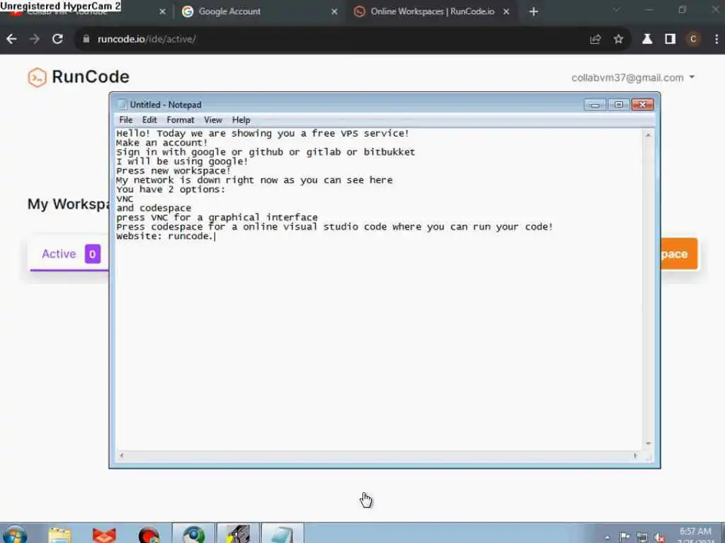Go back with the browser back arrow
725x543 pixels.
[x=11, y=40]
